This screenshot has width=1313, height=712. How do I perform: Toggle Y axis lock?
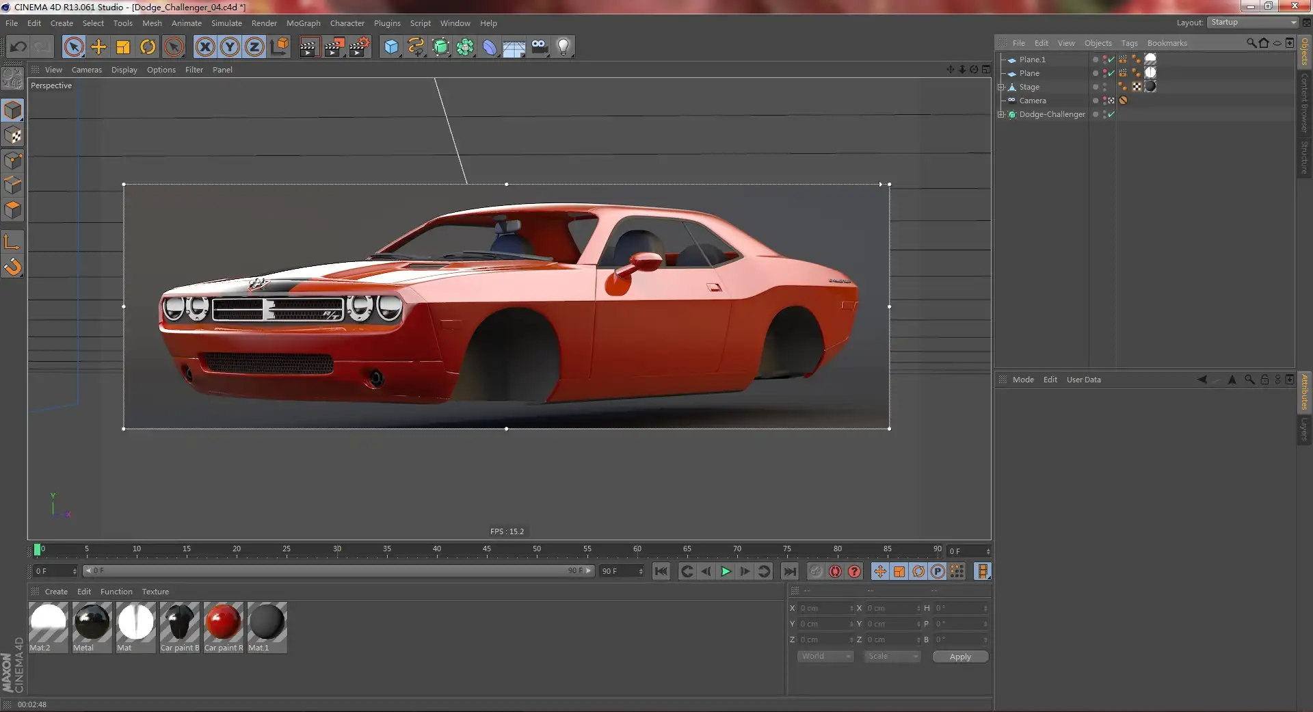230,47
